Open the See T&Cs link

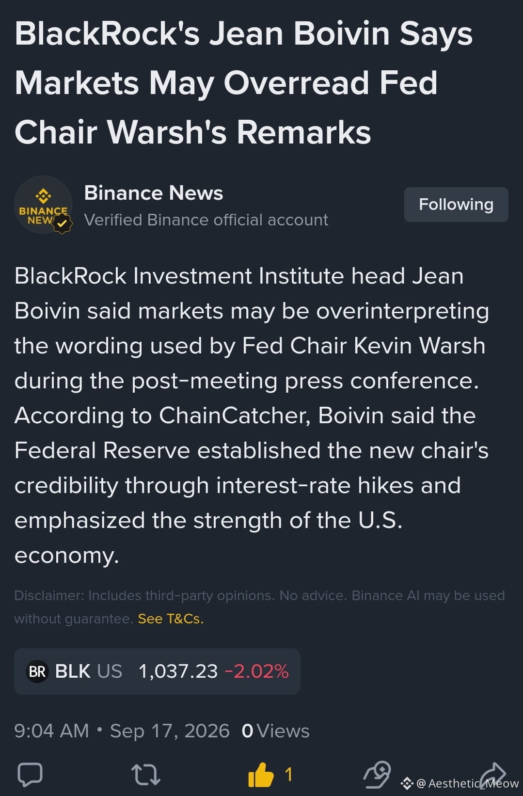pyautogui.click(x=171, y=619)
